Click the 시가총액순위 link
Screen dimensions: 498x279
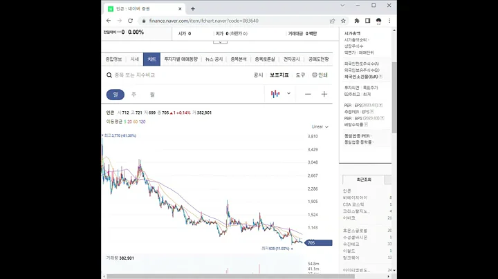click(x=356, y=40)
